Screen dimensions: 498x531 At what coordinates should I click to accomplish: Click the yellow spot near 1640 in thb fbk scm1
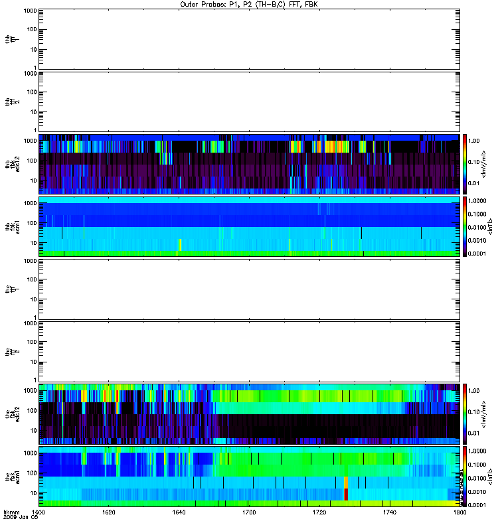point(180,244)
